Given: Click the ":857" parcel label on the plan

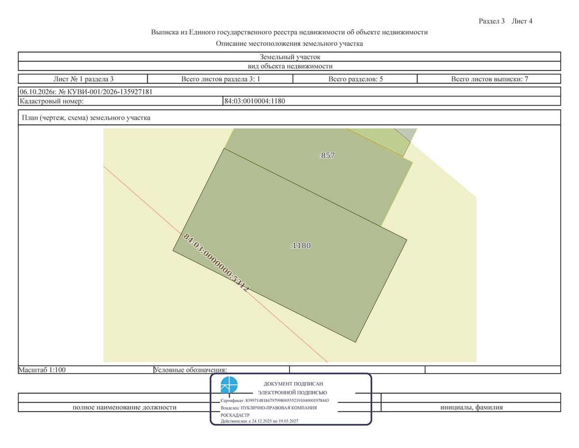Looking at the screenshot, I should (327, 156).
